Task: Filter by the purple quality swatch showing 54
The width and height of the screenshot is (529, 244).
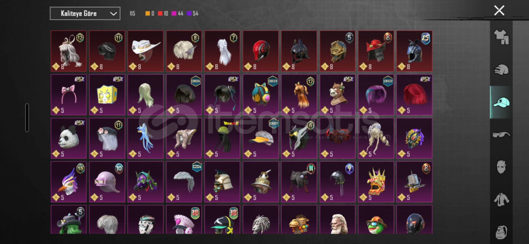Action: tap(192, 13)
